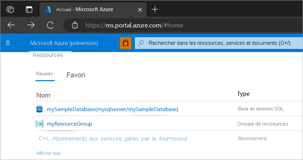The height and width of the screenshot is (160, 303).
Task: Click the site lock icon
Action: coord(75,25)
